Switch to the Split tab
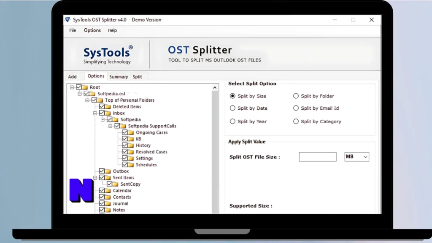The width and height of the screenshot is (432, 243). point(137,77)
